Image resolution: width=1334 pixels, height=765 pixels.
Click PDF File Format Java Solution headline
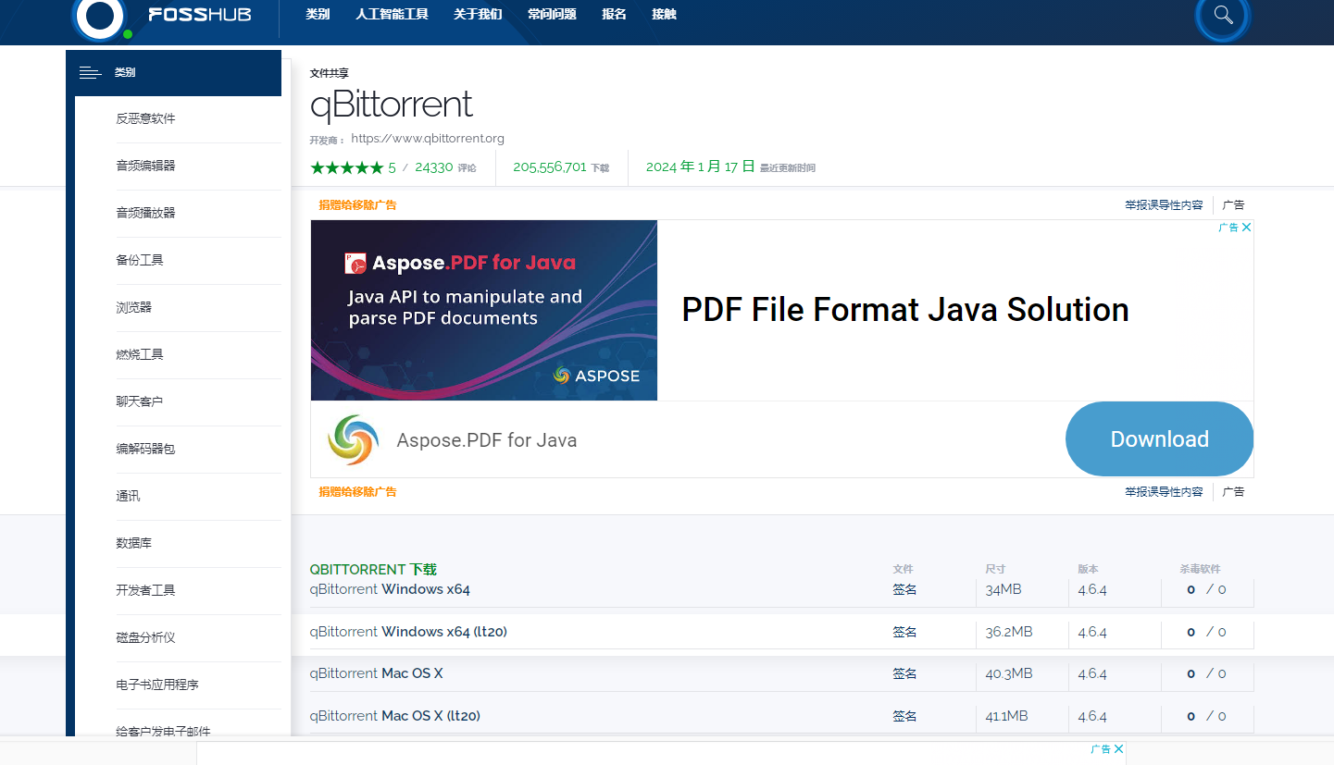[x=905, y=310]
